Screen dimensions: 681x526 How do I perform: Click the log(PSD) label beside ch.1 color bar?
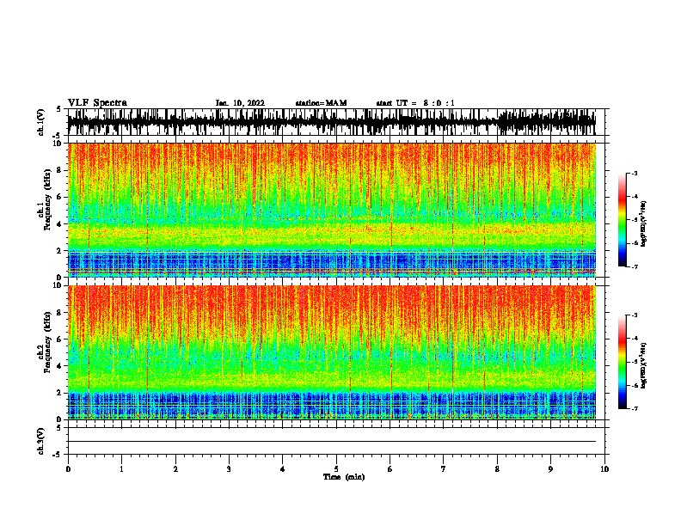click(x=644, y=223)
